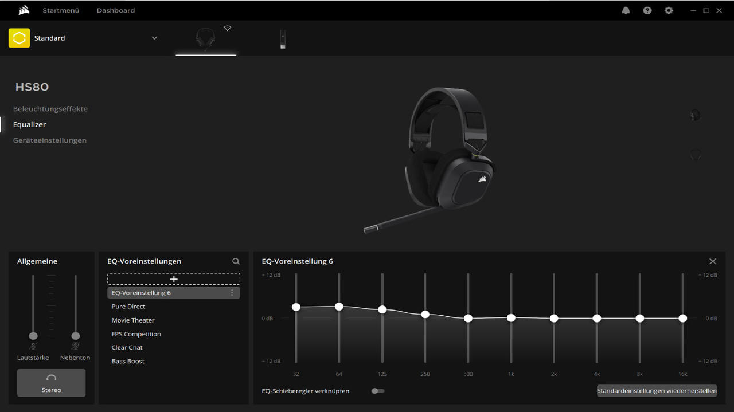
Task: Click the Corsair sail logo icon
Action: pos(24,10)
